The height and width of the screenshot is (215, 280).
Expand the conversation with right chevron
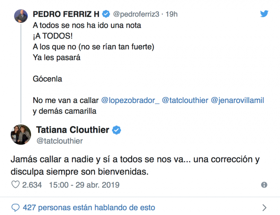264,207
